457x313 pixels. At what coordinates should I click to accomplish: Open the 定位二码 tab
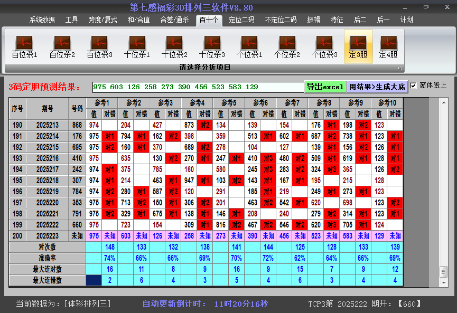pos(241,20)
